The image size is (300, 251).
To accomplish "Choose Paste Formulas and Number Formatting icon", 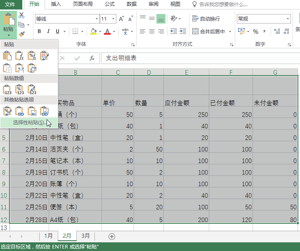I will coord(32,56).
